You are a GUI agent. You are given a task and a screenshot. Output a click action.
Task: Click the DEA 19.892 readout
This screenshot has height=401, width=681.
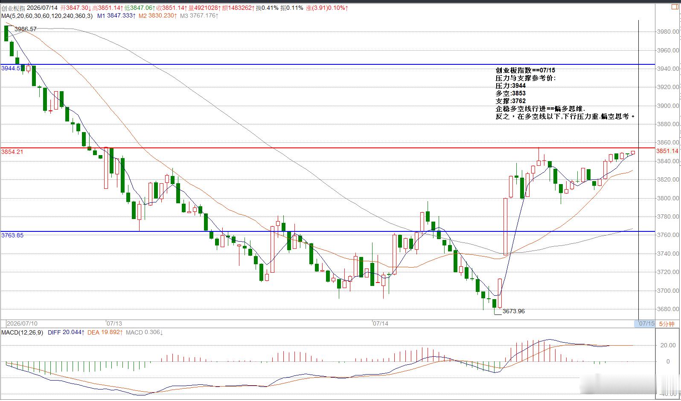105,332
